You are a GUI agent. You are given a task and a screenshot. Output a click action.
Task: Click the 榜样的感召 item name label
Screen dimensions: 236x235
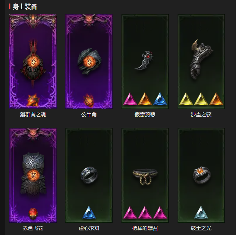tap(145, 228)
